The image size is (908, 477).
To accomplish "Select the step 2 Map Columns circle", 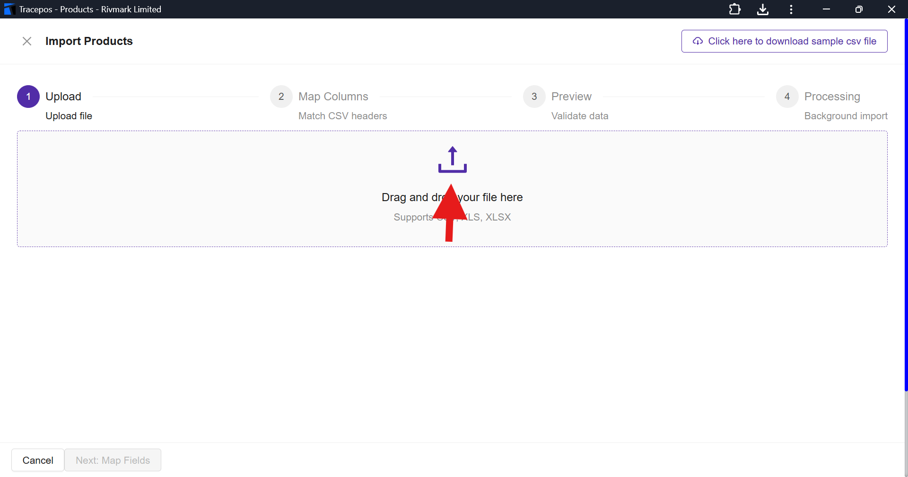I will [x=281, y=97].
